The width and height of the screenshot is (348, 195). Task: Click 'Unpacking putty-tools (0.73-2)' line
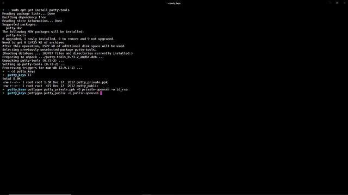pos(33,61)
